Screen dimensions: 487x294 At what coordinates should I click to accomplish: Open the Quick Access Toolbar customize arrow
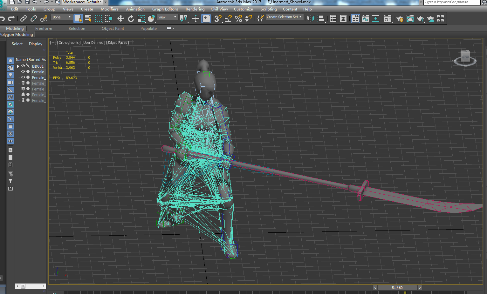click(106, 2)
